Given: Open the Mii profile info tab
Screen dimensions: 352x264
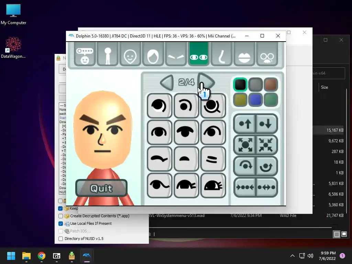Looking at the screenshot, I should 85,54.
